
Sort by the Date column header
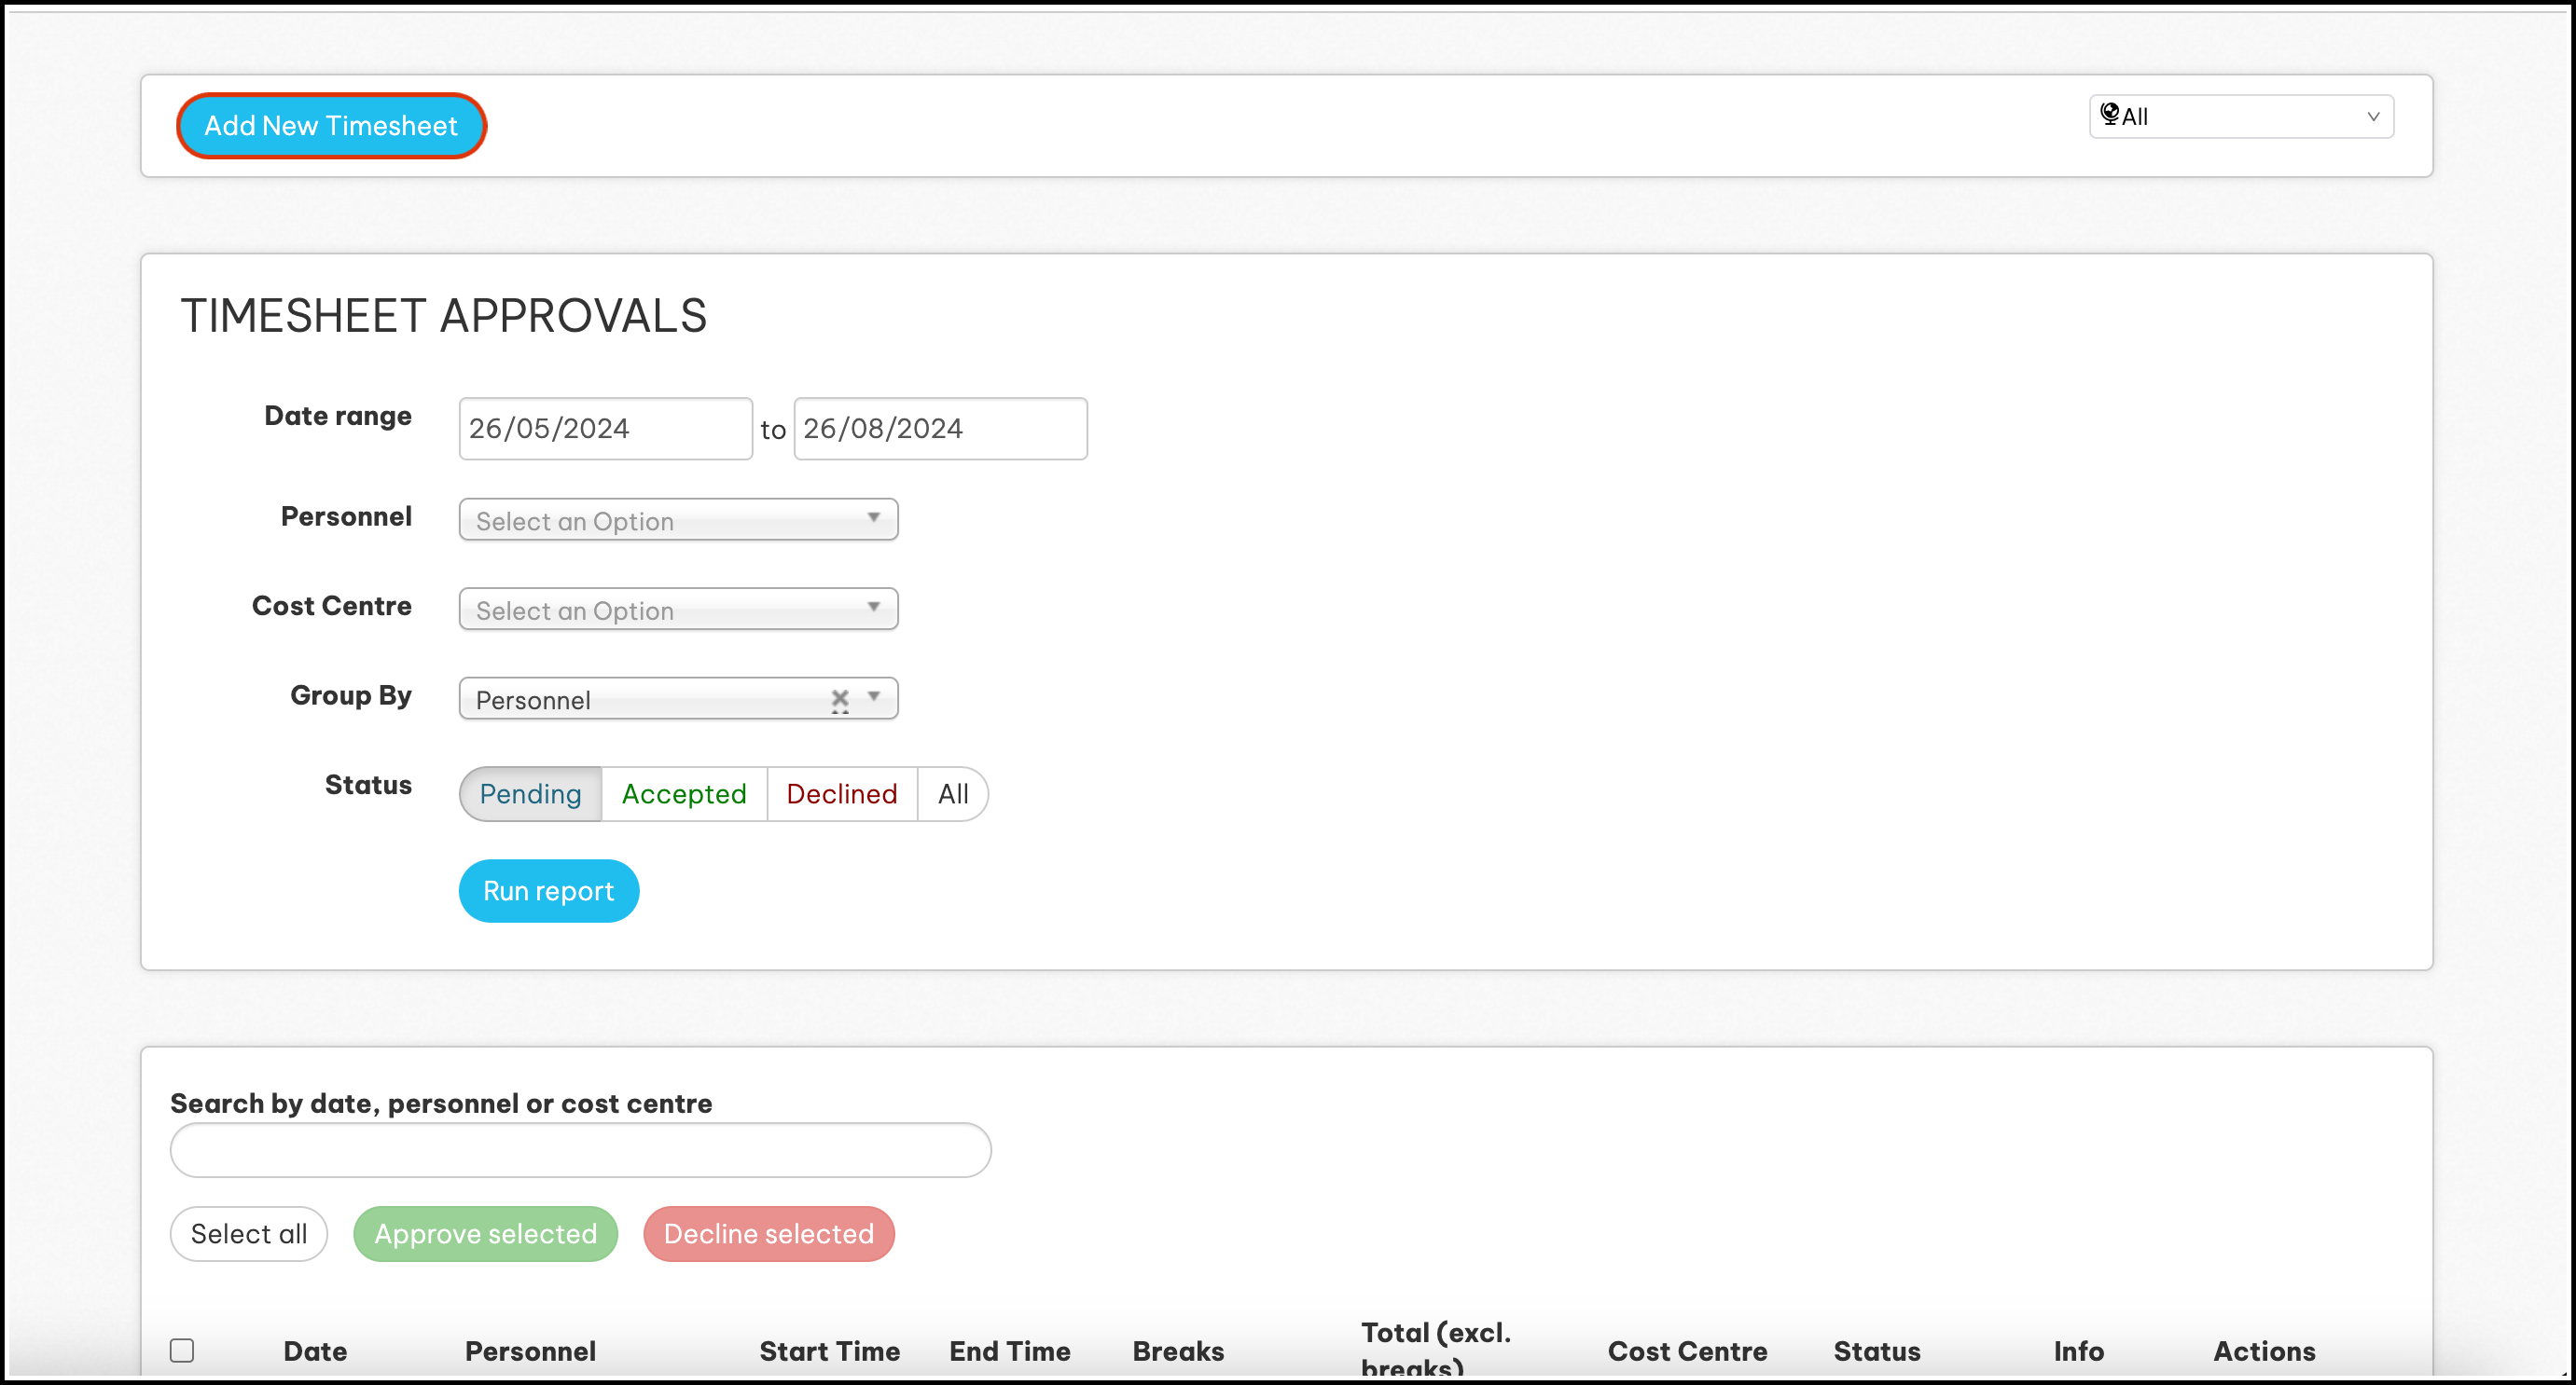[315, 1351]
